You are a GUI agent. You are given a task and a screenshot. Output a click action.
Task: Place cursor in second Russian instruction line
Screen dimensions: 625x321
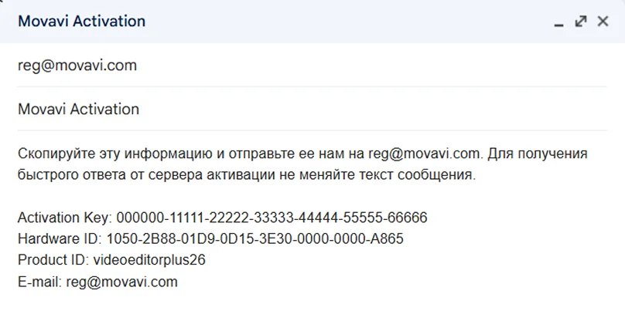click(x=232, y=175)
